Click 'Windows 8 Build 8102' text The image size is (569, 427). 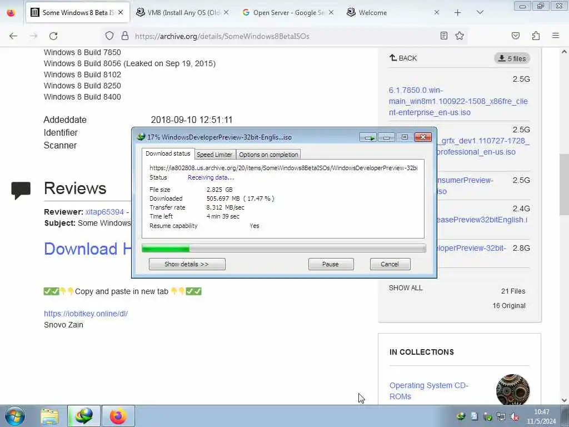(x=82, y=75)
